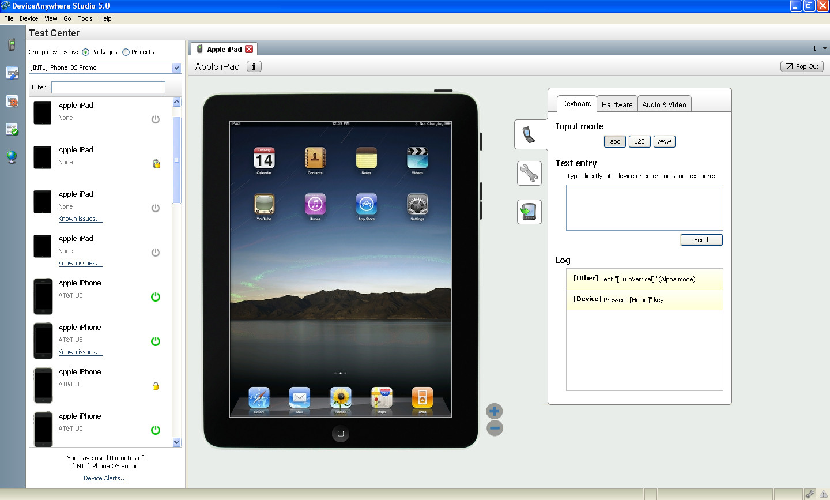Open the Help menu
830x500 pixels.
tap(105, 18)
